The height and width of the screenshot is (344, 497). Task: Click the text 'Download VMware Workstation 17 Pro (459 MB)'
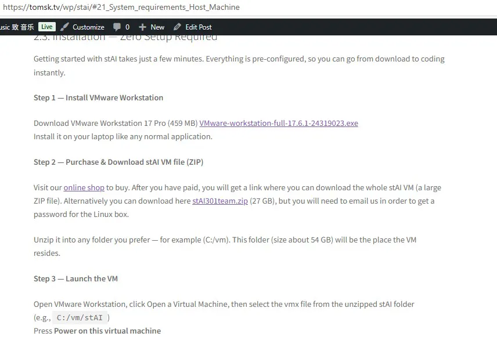coord(116,123)
